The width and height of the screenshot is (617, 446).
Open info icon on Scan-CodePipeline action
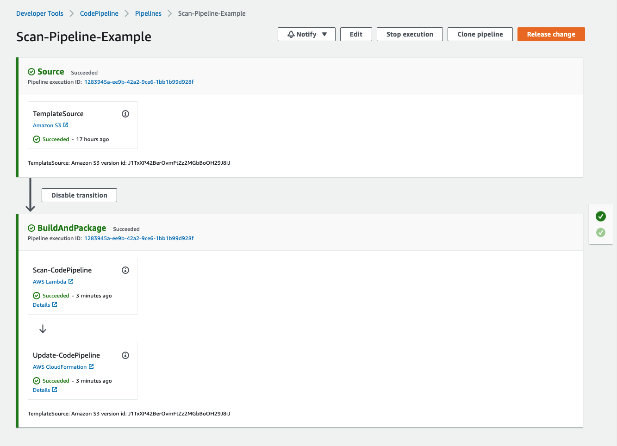(x=125, y=270)
